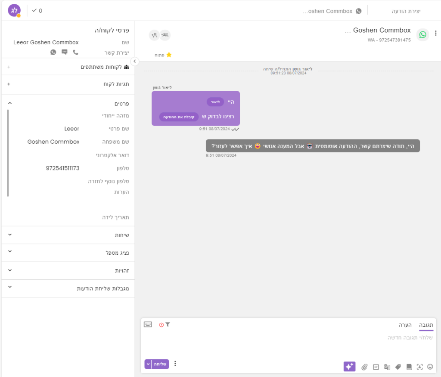Attach a file with the paperclip icon

click(364, 367)
